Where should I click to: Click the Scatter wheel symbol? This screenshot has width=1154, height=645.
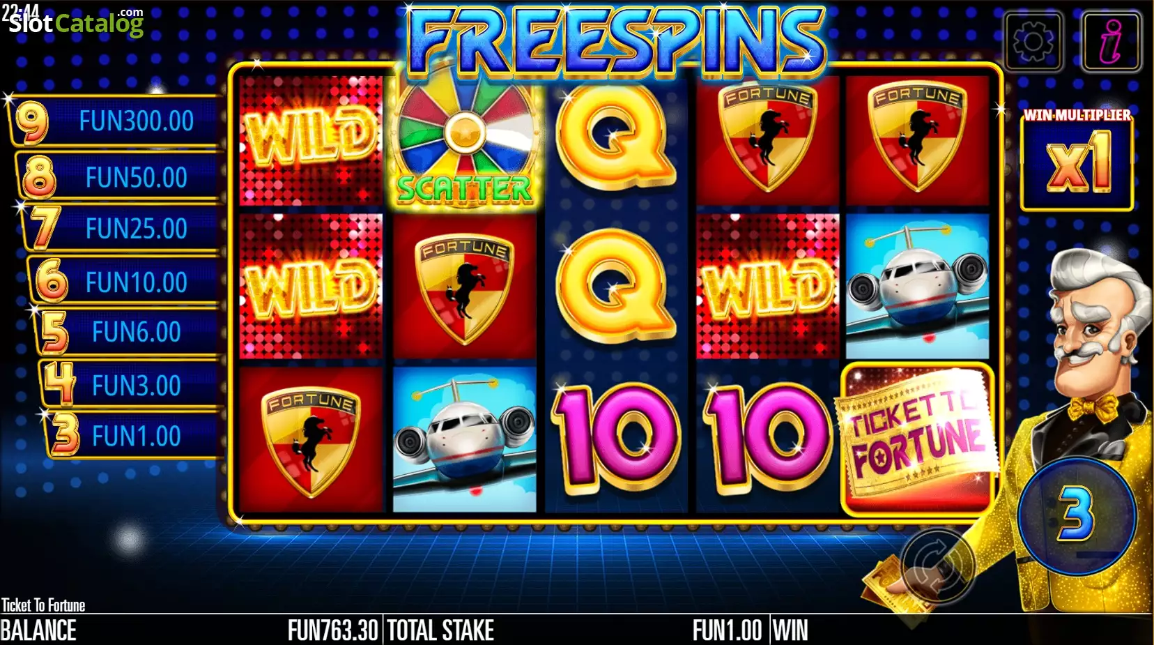point(464,142)
